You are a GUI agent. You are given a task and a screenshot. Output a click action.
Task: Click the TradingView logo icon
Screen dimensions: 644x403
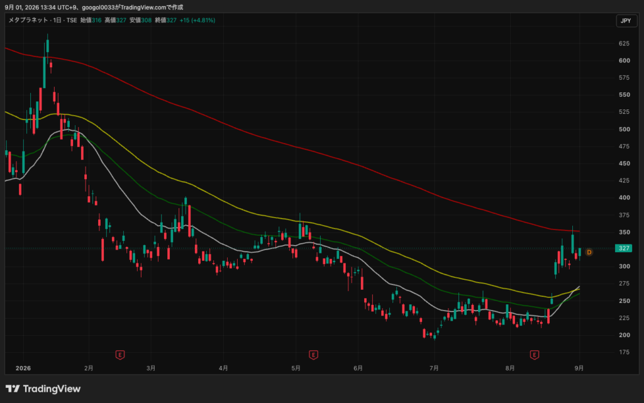pos(13,389)
